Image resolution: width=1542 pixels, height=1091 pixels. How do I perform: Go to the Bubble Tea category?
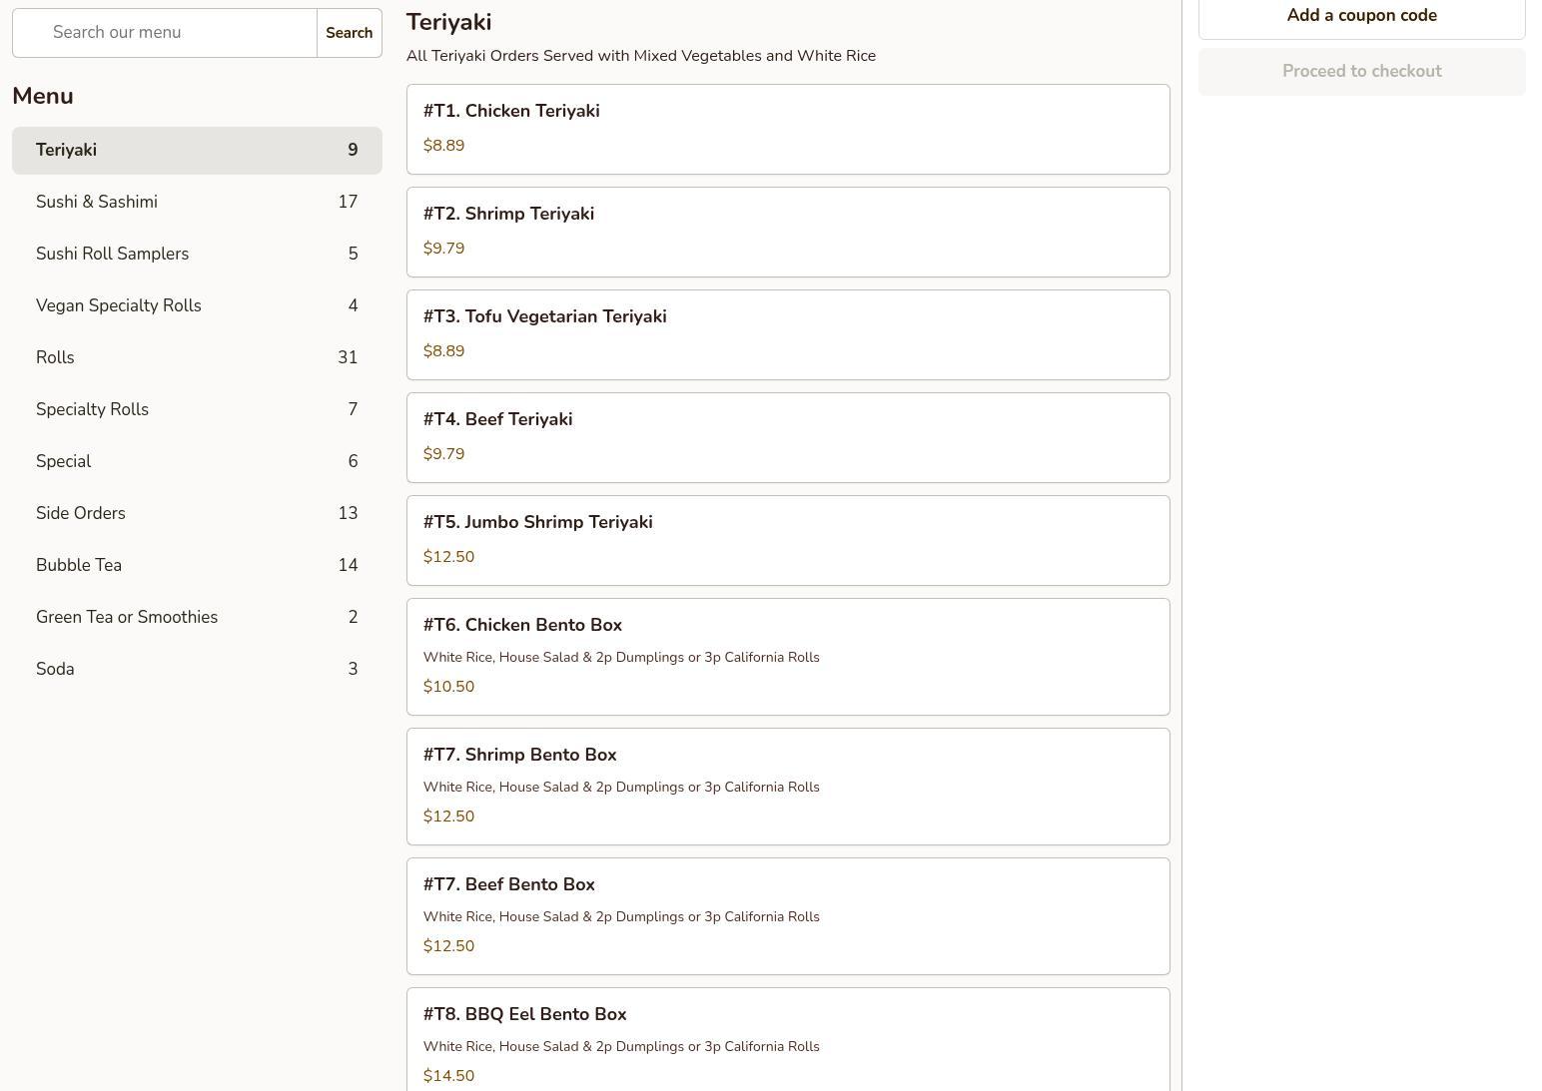[x=197, y=566]
